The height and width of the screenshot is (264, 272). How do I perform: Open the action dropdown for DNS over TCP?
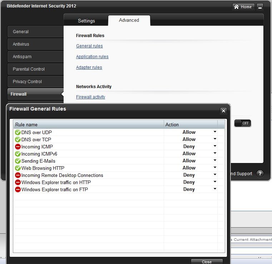point(215,139)
